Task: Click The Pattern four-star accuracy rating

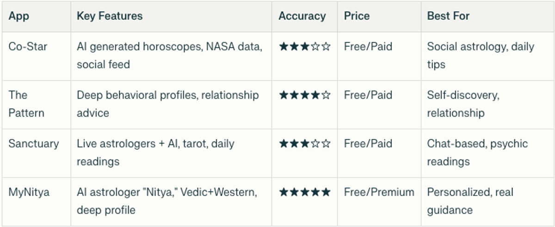Action: coord(305,95)
